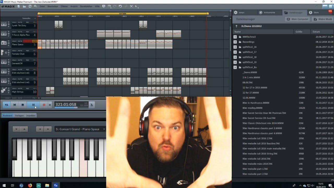
Task: Switch to the Loops tab
Action: (x=244, y=12)
